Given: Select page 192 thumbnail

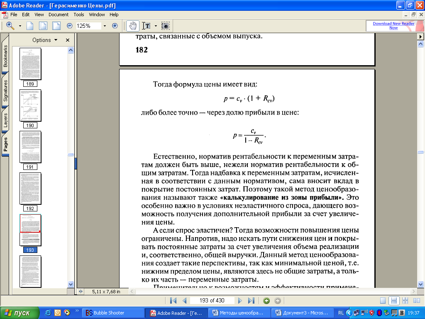Looking at the screenshot, I should [x=30, y=188].
